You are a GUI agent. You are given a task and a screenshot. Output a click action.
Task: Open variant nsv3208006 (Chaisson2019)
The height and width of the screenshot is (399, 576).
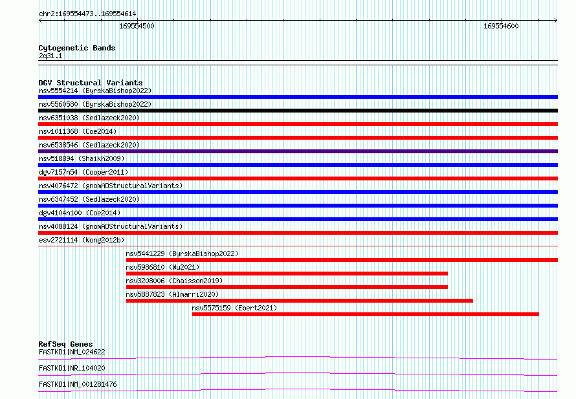[174, 281]
